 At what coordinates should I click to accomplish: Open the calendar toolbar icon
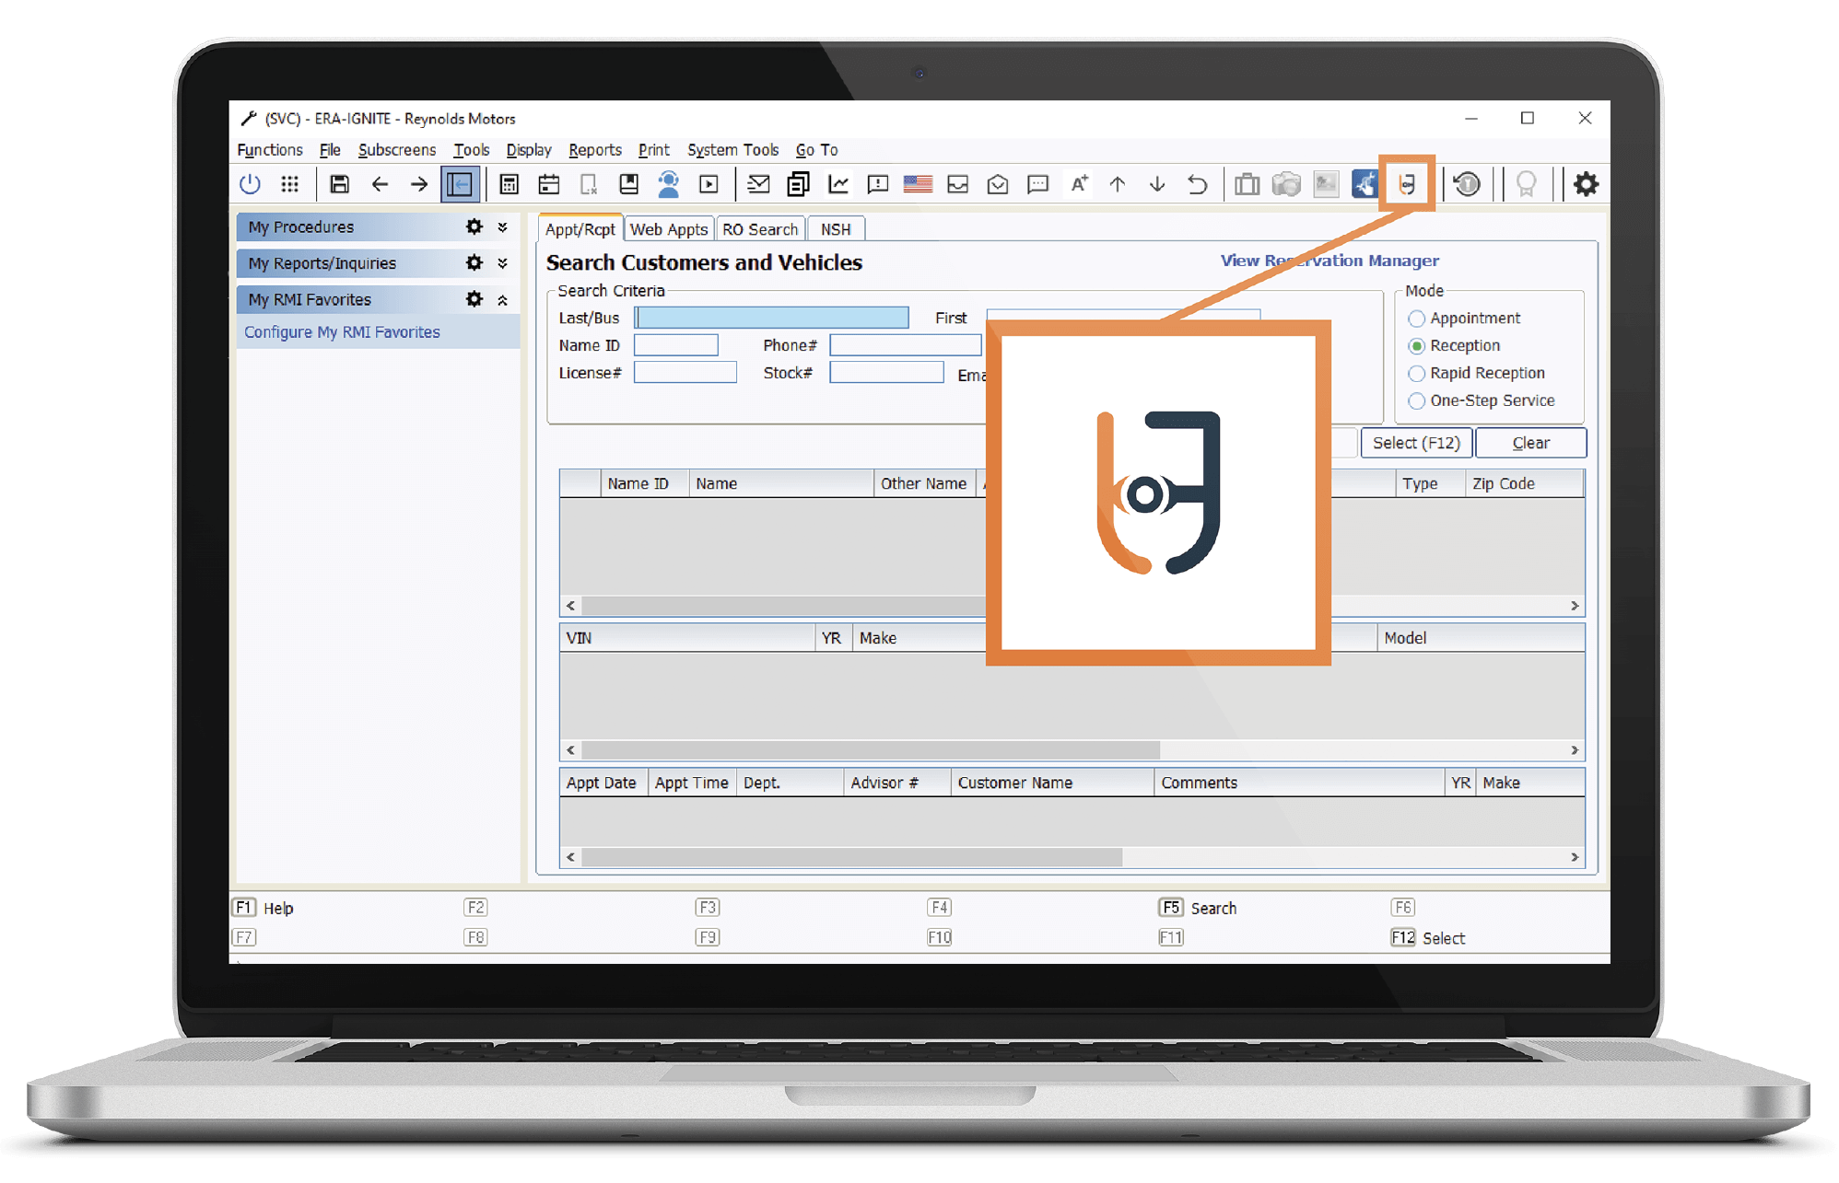(549, 184)
